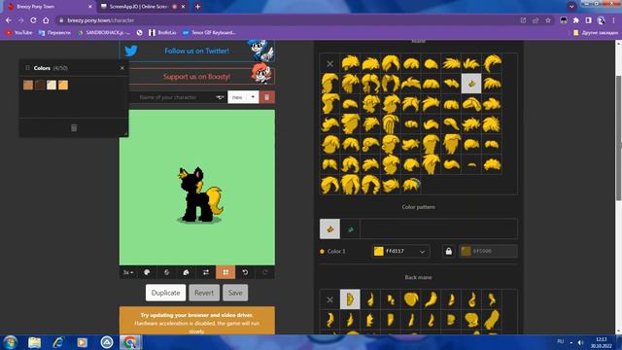Click the Twitter bird icon
The image size is (622, 350).
click(131, 51)
